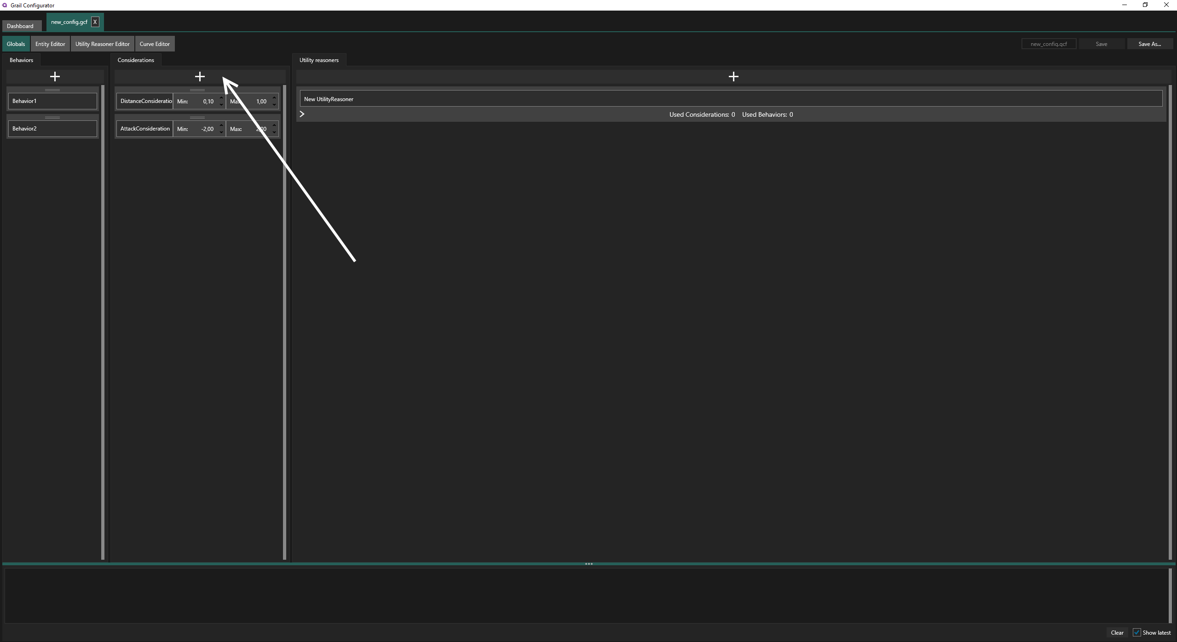
Task: Edit the DistanceConsideration name field
Action: (x=145, y=101)
